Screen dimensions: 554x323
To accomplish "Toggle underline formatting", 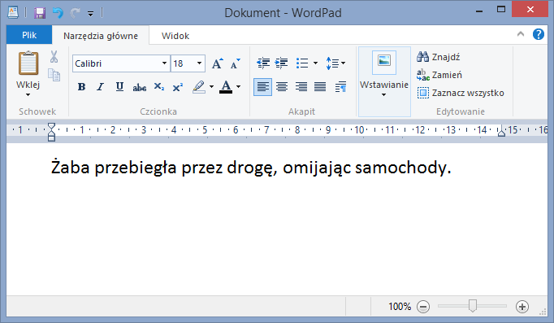I will [x=119, y=87].
